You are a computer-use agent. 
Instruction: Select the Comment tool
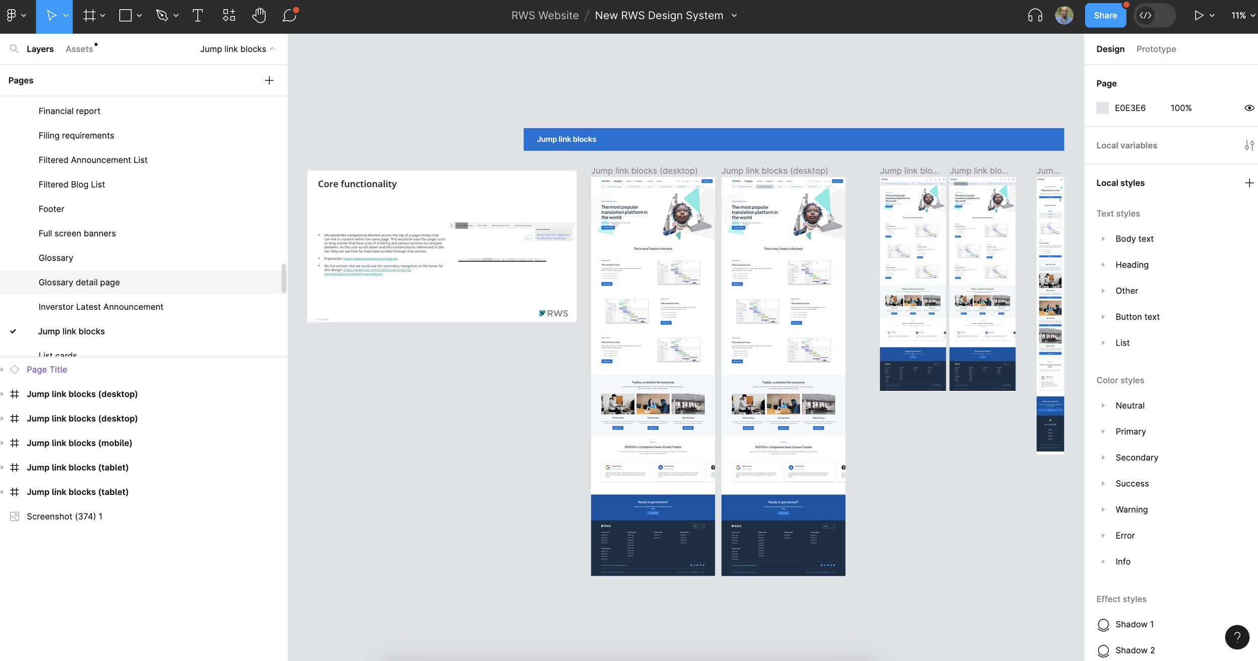pos(290,16)
